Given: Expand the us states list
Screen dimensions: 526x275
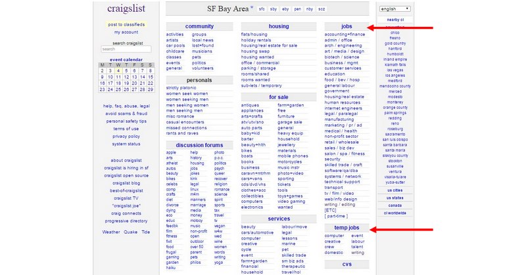Looking at the screenshot, I should point(395,198).
